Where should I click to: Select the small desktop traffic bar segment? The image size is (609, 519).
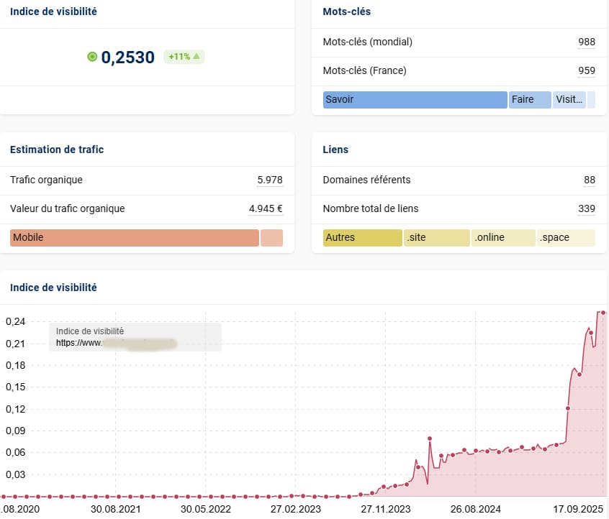(x=271, y=238)
